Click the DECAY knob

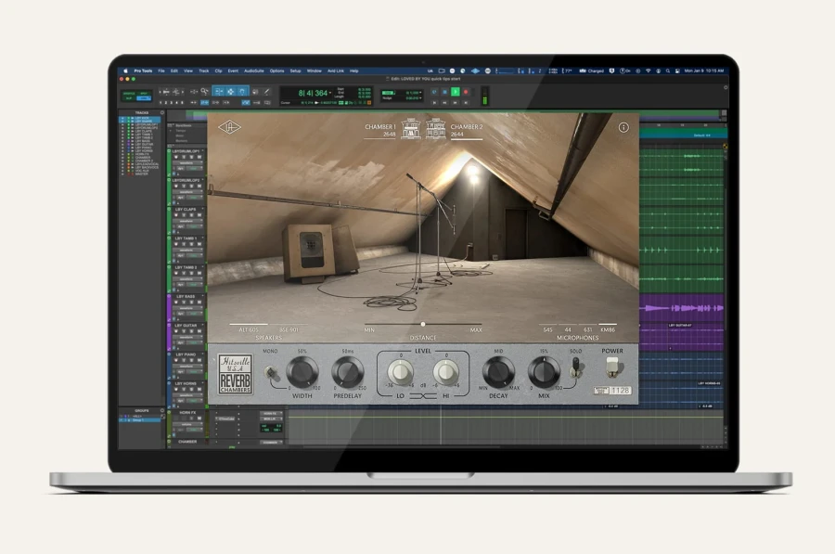click(x=498, y=372)
